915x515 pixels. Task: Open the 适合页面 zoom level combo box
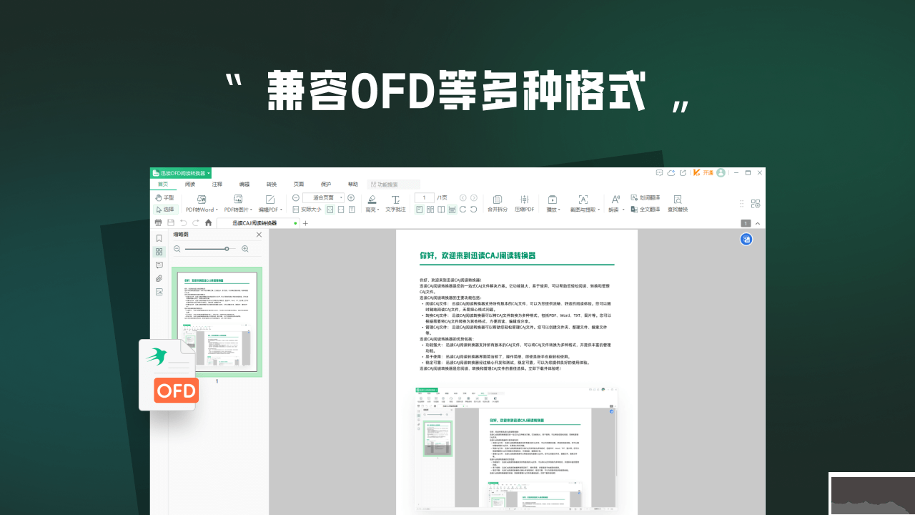tap(323, 197)
